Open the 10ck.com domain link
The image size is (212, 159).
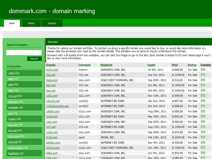[x=52, y=96]
